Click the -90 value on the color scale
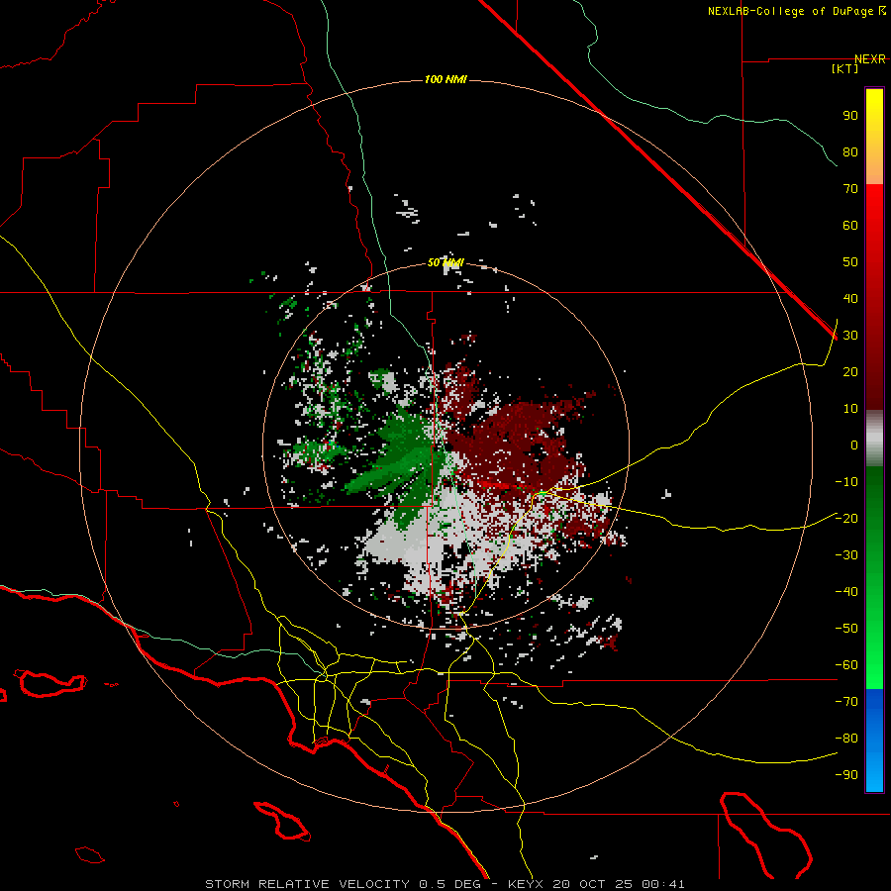Viewport: 891px width, 891px height. tap(846, 775)
